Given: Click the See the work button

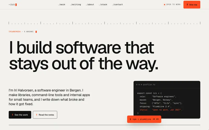Looking at the screenshot, I should tap(20, 115).
